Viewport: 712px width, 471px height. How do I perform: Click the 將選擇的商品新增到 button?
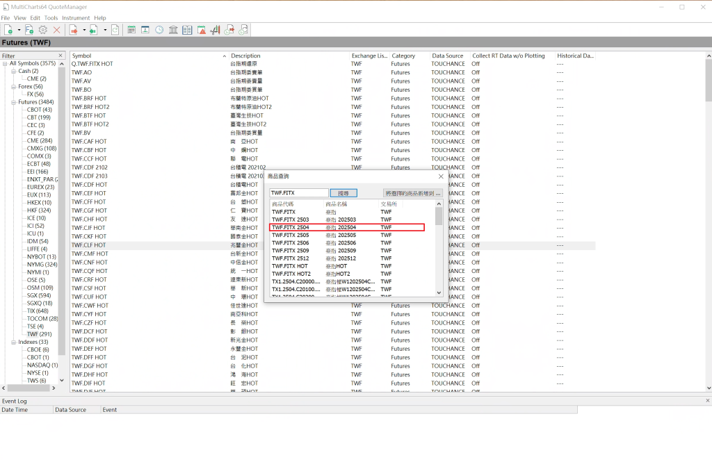click(412, 193)
